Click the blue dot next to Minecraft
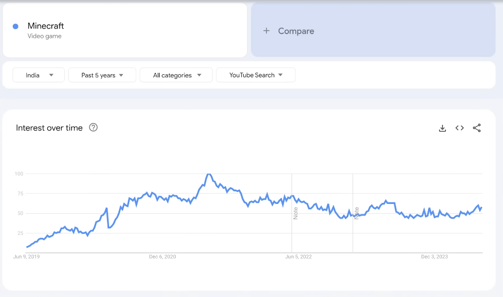This screenshot has width=503, height=297. (16, 27)
